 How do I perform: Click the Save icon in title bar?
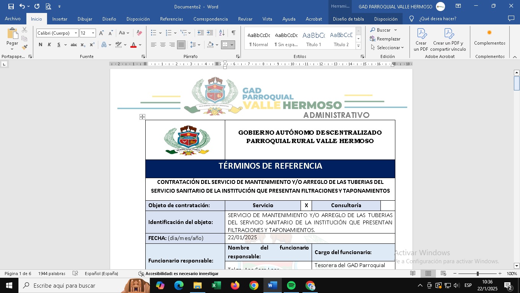point(11,6)
